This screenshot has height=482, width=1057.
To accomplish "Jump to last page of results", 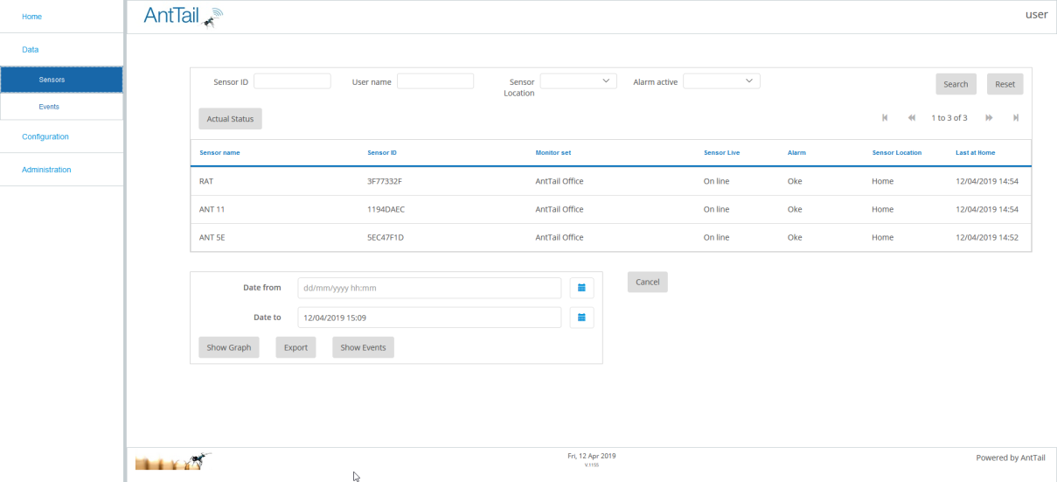I will 1016,118.
